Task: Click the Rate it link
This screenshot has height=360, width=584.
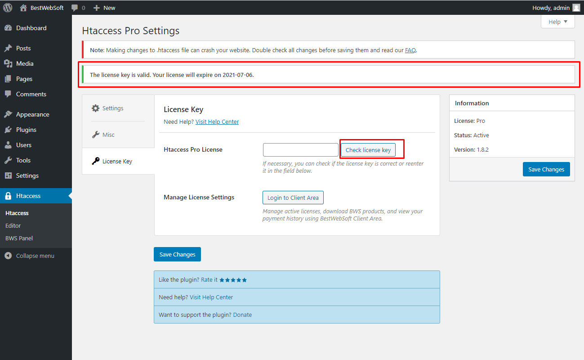Action: tap(209, 279)
